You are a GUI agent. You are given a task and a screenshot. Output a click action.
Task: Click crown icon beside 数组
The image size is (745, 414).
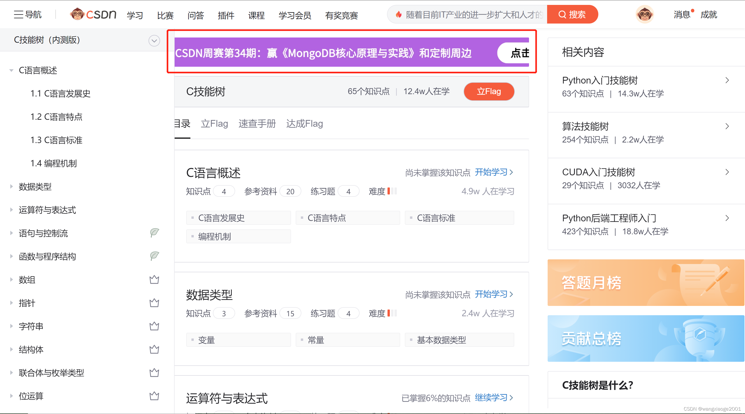pos(154,279)
